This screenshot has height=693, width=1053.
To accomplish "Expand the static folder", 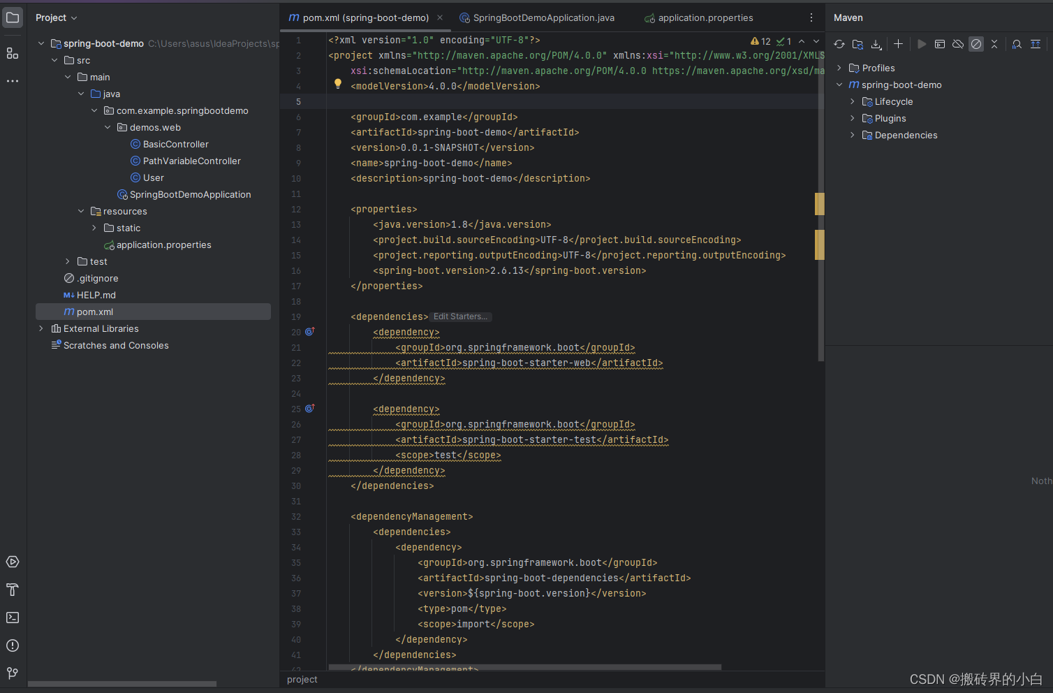I will 94,228.
